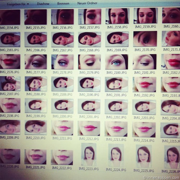
Task: Select thumbnail IMG_2210.JPG
Action: coord(36,127)
